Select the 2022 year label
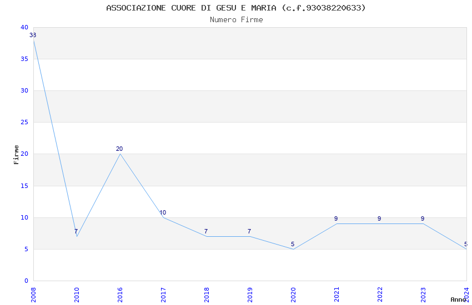The width and height of the screenshot is (472, 305). [380, 294]
